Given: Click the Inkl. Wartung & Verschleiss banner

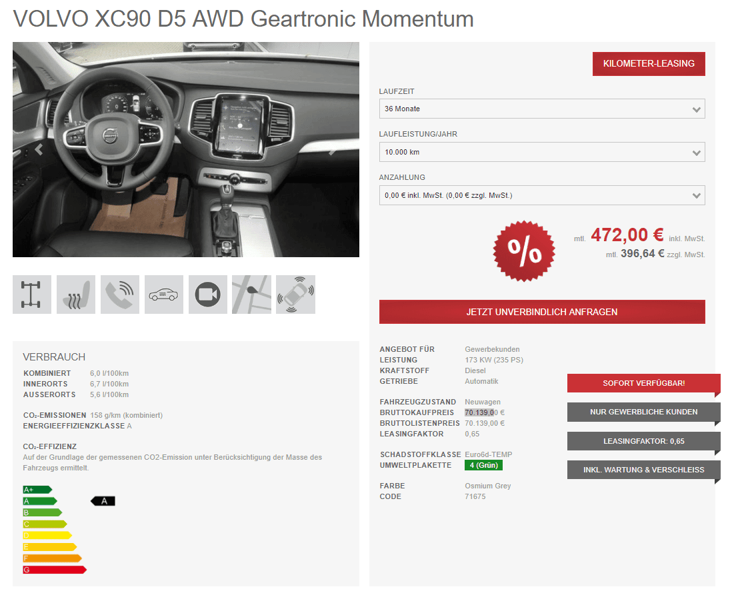Looking at the screenshot, I should 644,470.
